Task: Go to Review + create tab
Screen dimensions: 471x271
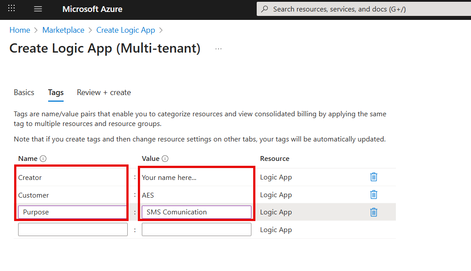Action: (104, 92)
